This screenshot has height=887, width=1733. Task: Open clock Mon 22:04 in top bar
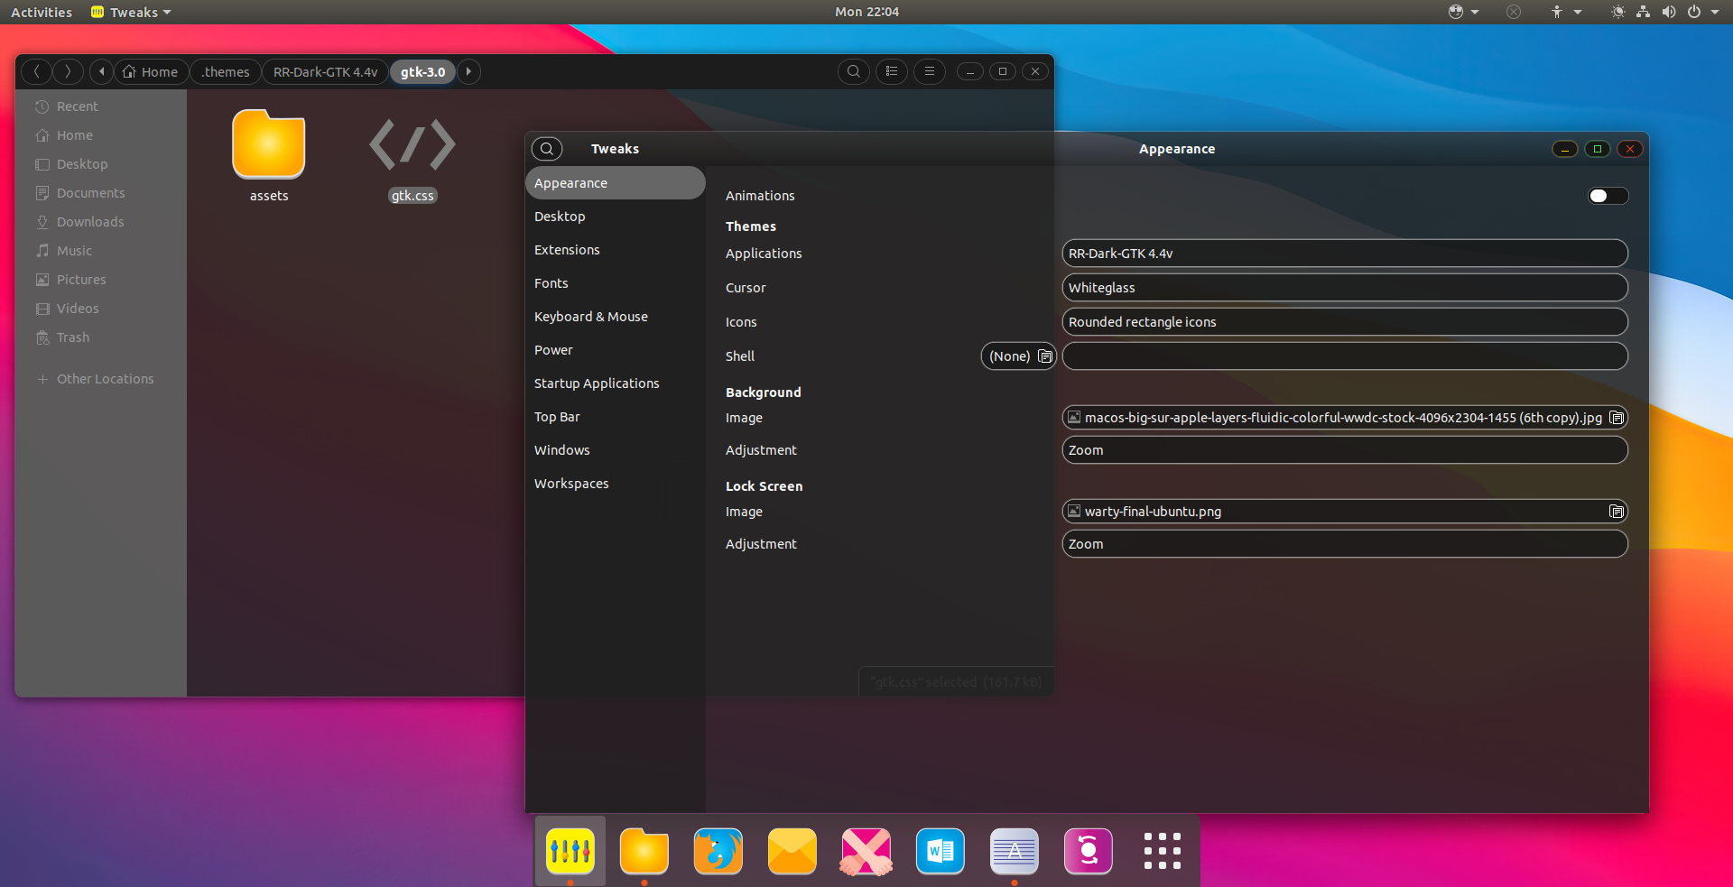click(x=866, y=12)
